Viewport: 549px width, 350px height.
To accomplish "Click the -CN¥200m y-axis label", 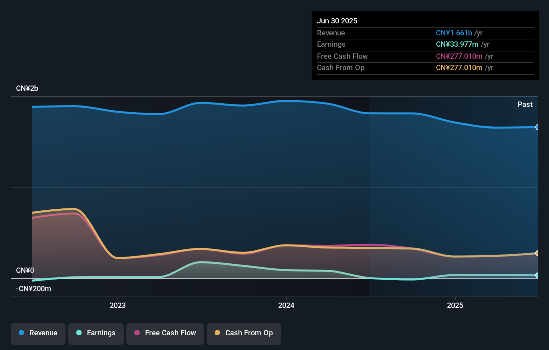I will (34, 289).
